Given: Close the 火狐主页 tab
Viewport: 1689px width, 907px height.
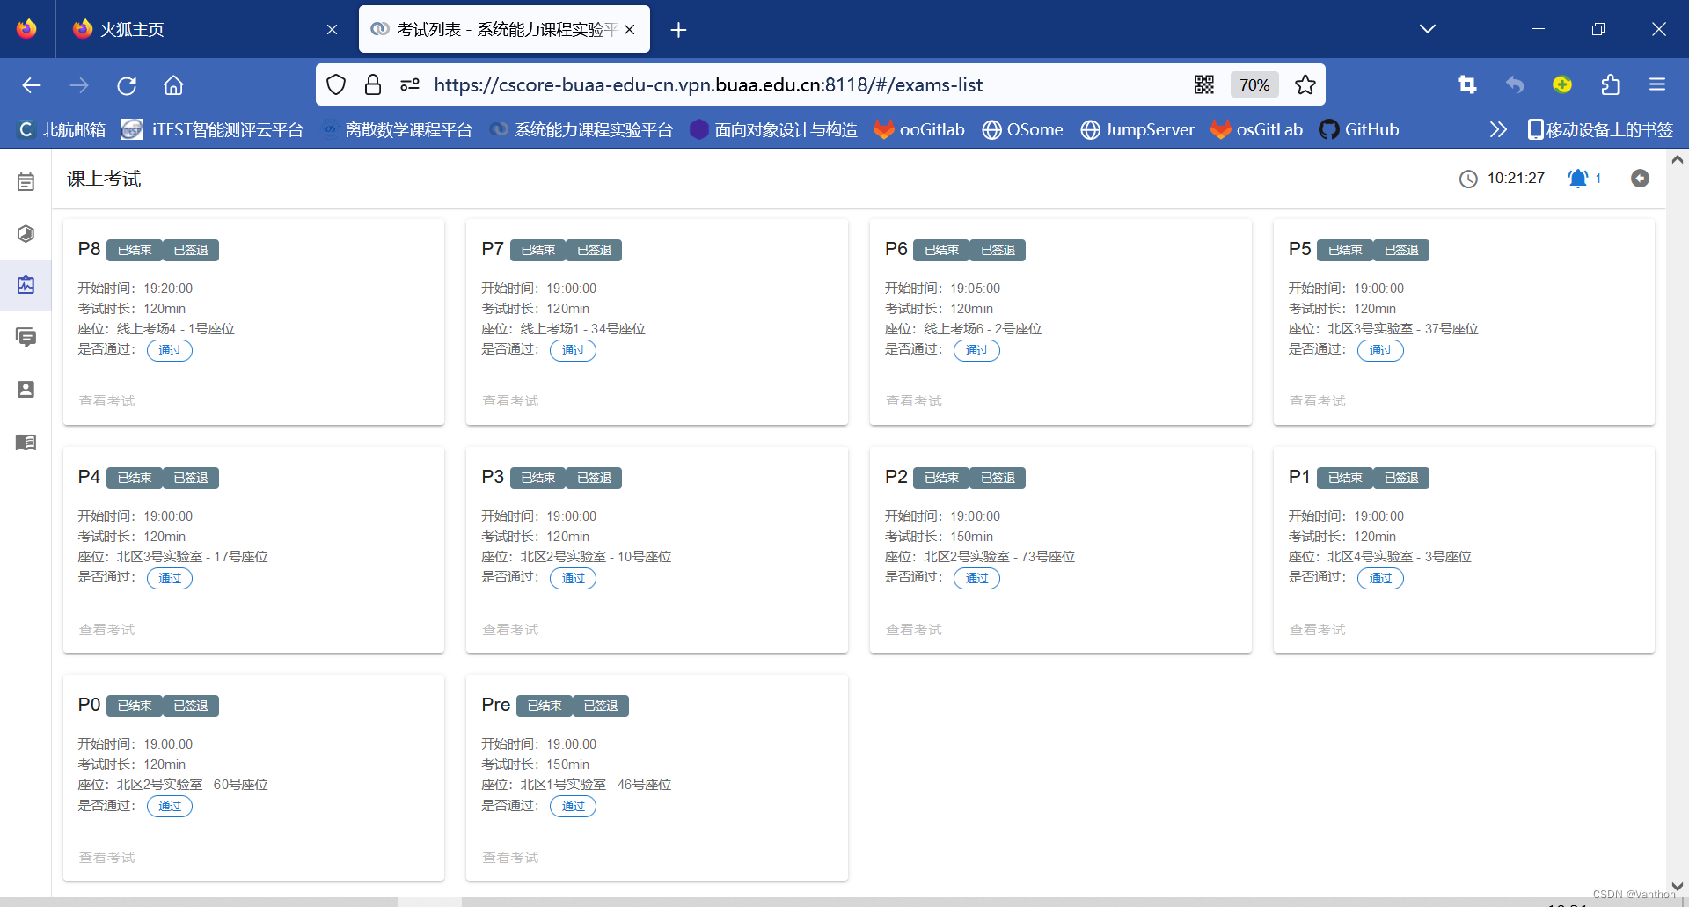Looking at the screenshot, I should (x=332, y=29).
